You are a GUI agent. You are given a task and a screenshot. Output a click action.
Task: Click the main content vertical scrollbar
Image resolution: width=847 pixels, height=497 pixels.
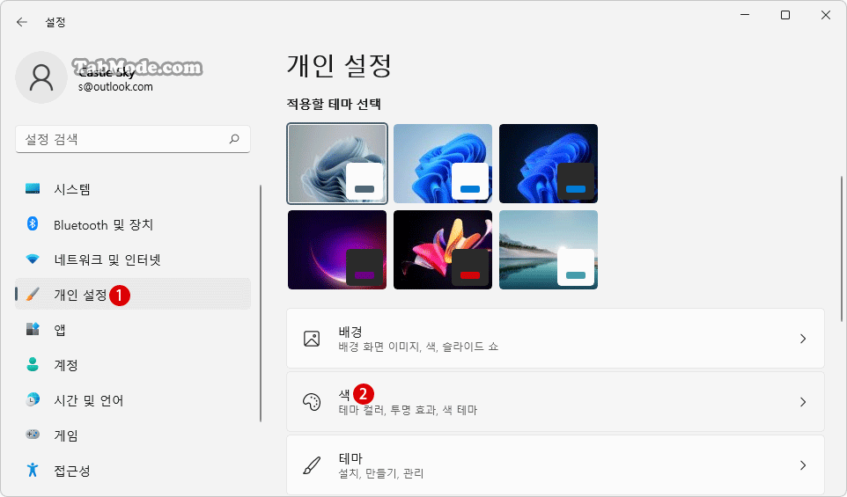[842, 248]
